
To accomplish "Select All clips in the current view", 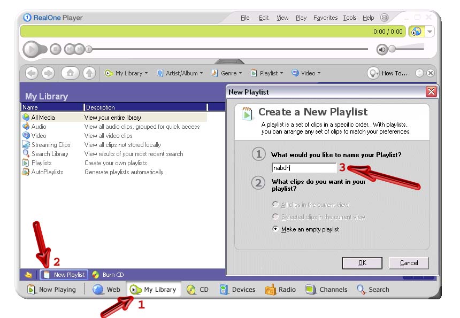I will click(310, 205).
